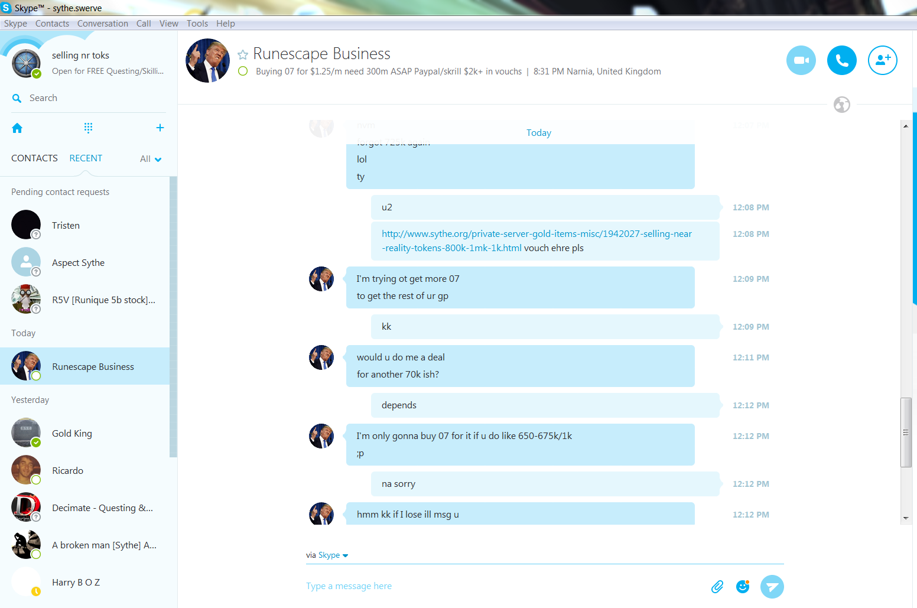This screenshot has height=608, width=917.
Task: Open the View menu
Action: pos(168,24)
